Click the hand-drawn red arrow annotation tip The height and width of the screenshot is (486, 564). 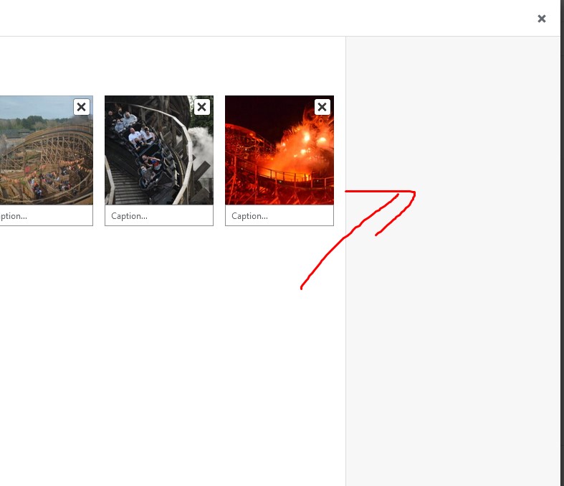tap(413, 193)
